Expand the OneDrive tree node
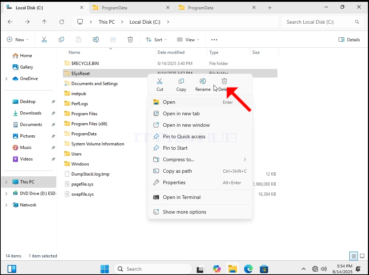369x275 pixels. point(6,79)
